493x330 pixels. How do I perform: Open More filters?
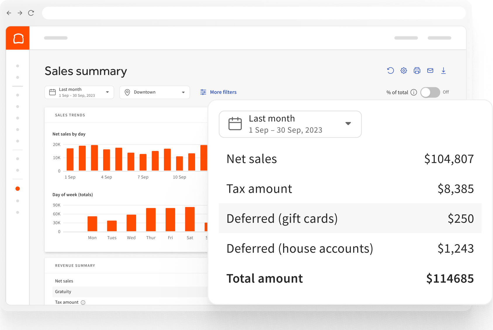tap(218, 92)
